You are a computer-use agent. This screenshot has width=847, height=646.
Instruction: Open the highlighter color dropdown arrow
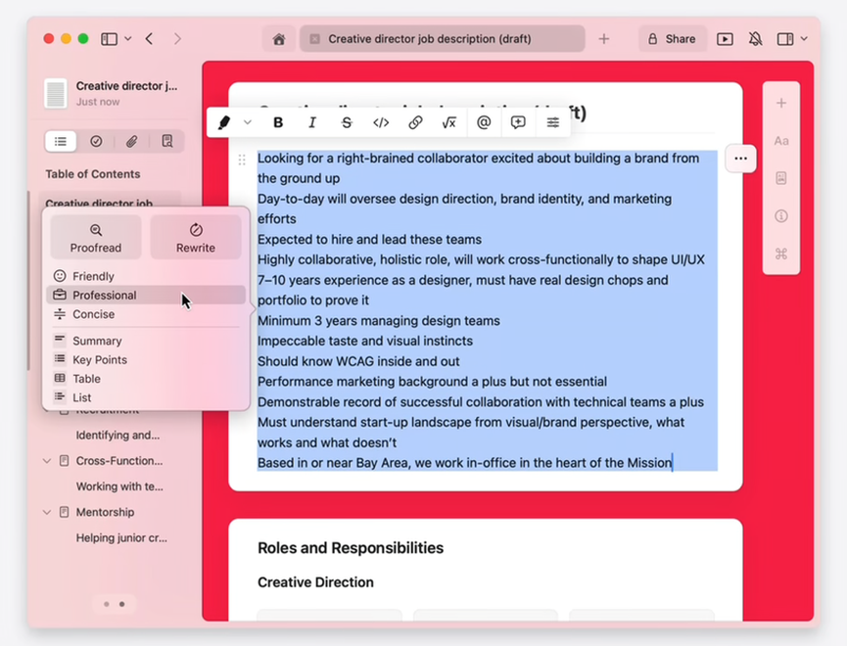pyautogui.click(x=248, y=122)
